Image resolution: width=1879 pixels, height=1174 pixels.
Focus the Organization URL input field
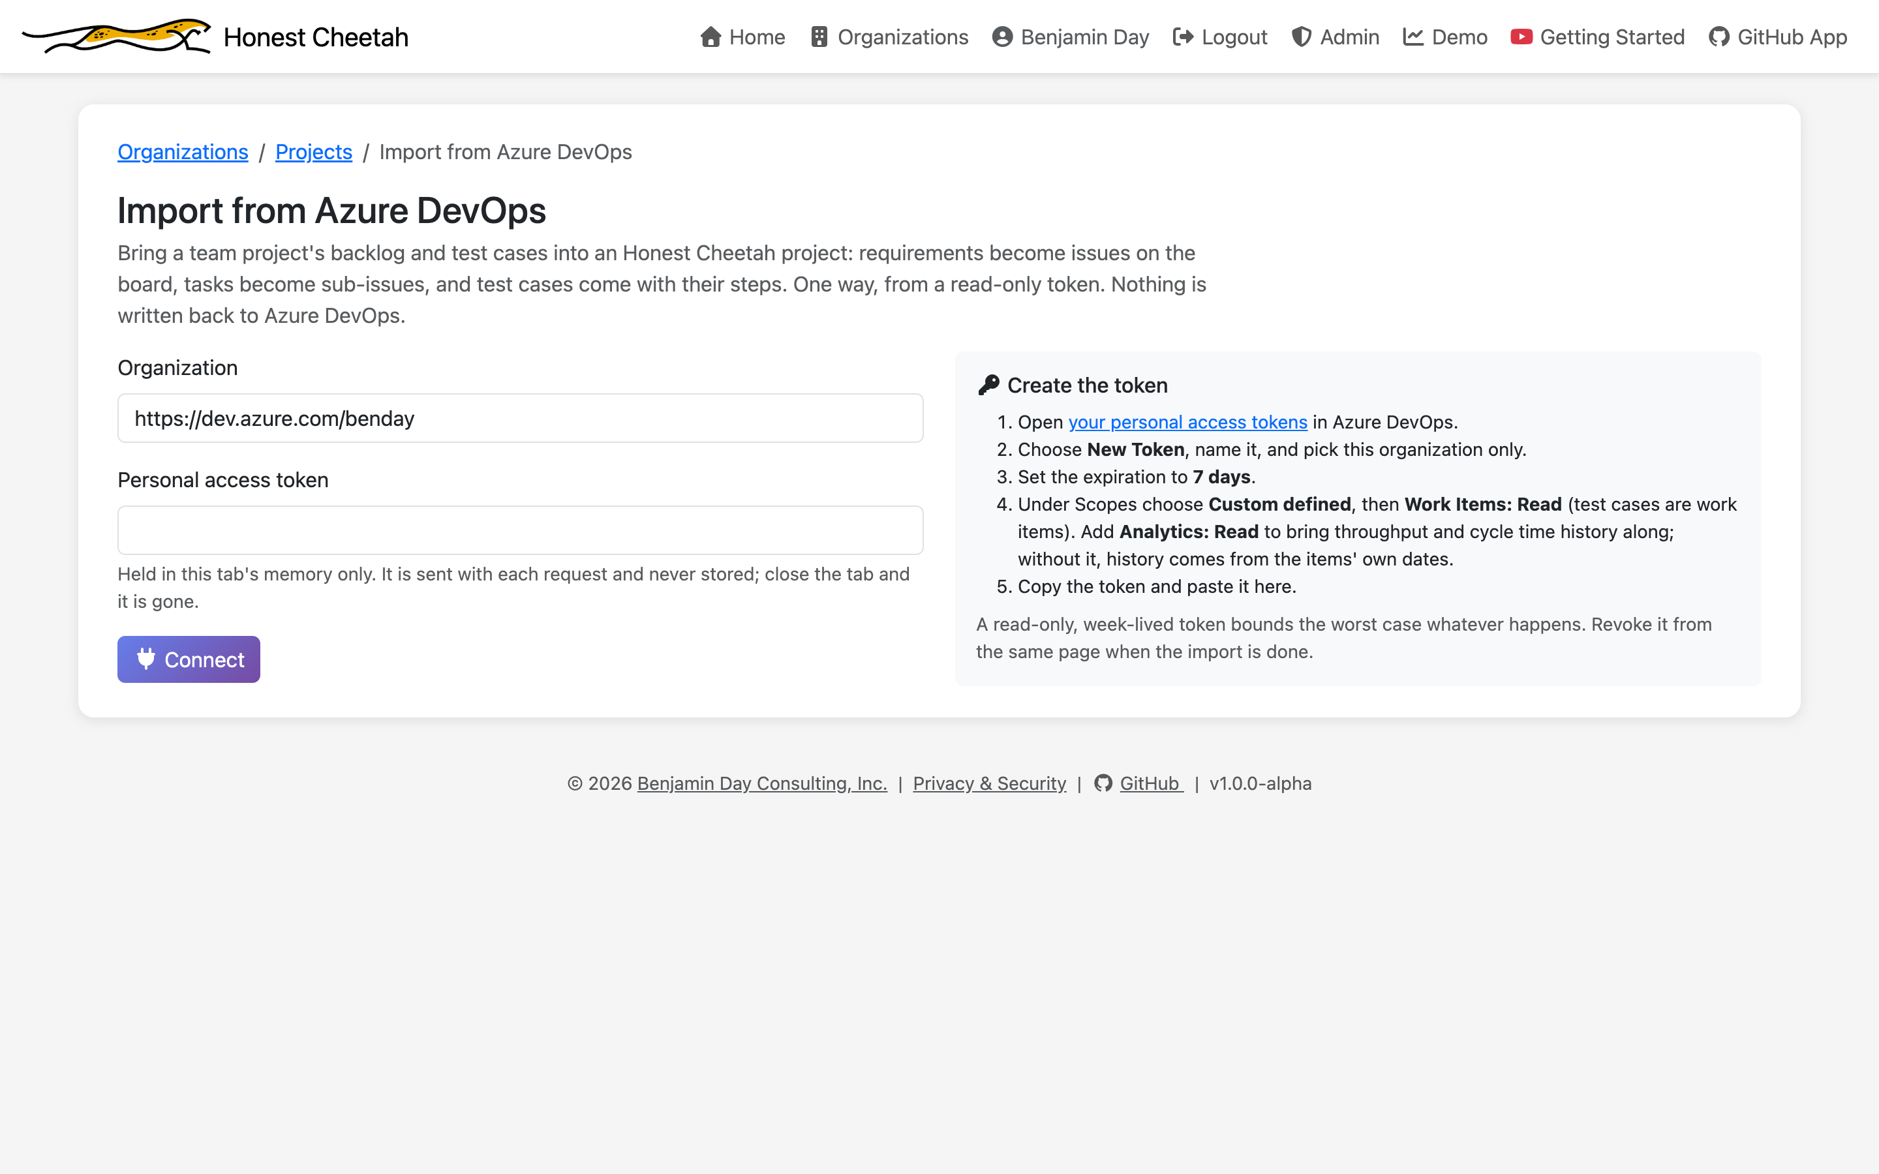520,419
